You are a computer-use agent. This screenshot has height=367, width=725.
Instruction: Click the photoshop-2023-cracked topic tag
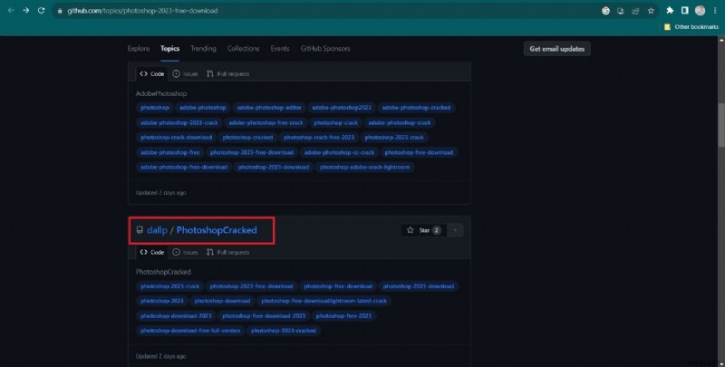[x=284, y=331]
